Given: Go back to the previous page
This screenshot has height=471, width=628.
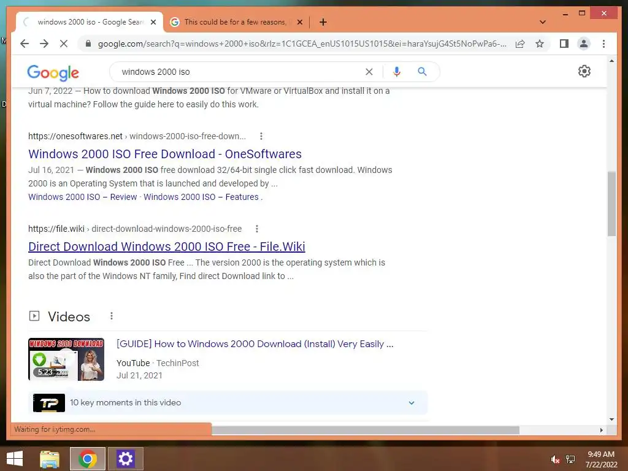Looking at the screenshot, I should [x=25, y=44].
